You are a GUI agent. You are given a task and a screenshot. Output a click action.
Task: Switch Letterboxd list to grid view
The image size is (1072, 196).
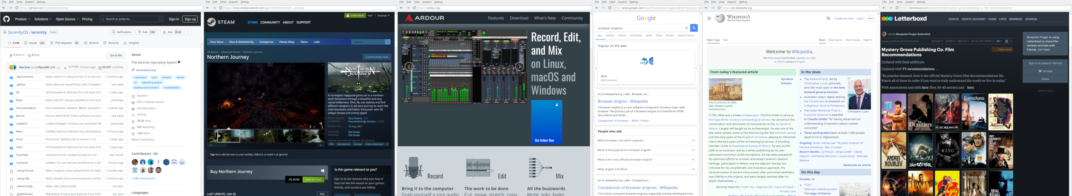pos(1006,41)
